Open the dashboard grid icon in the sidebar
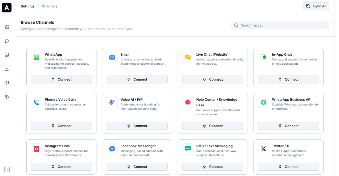339x176 pixels. pos(7,27)
